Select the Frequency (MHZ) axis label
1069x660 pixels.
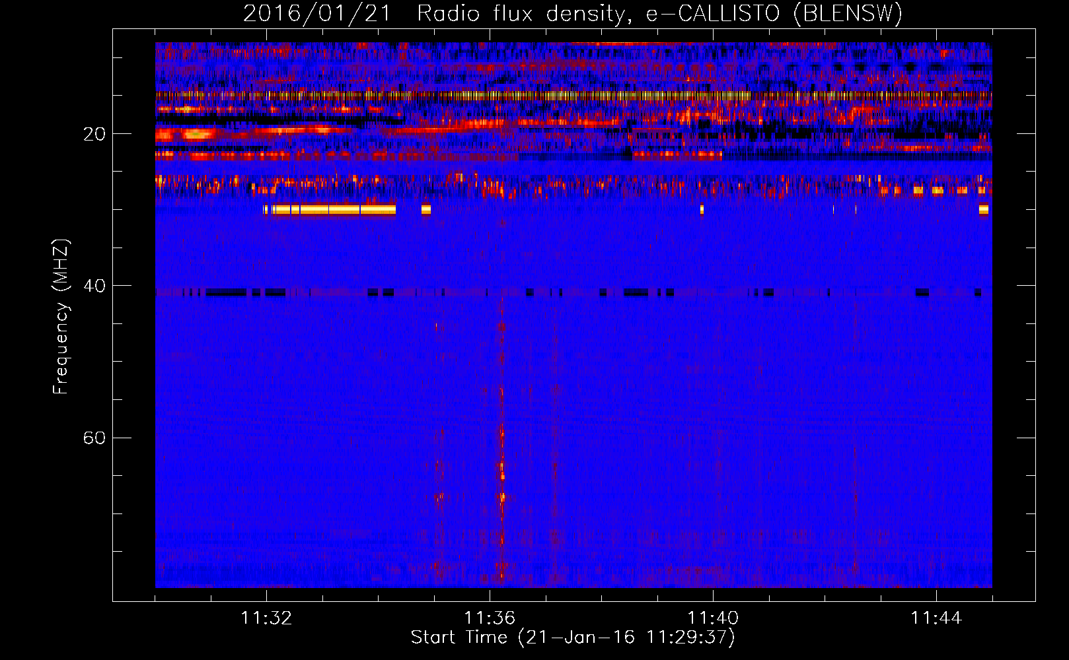60,317
